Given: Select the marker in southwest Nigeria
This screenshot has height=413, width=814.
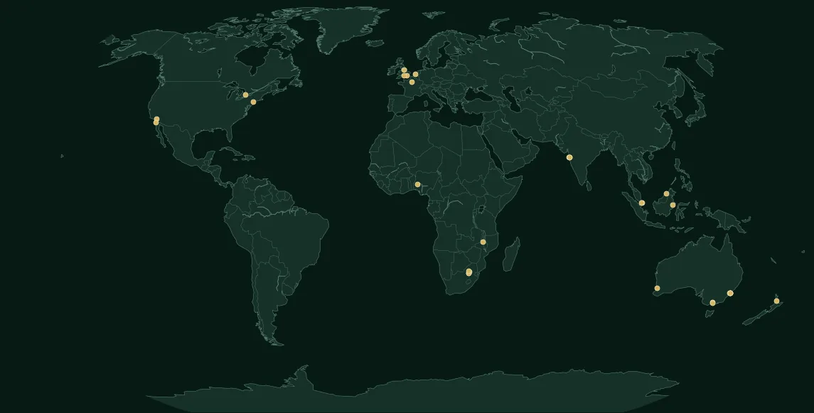Looking at the screenshot, I should pos(417,185).
